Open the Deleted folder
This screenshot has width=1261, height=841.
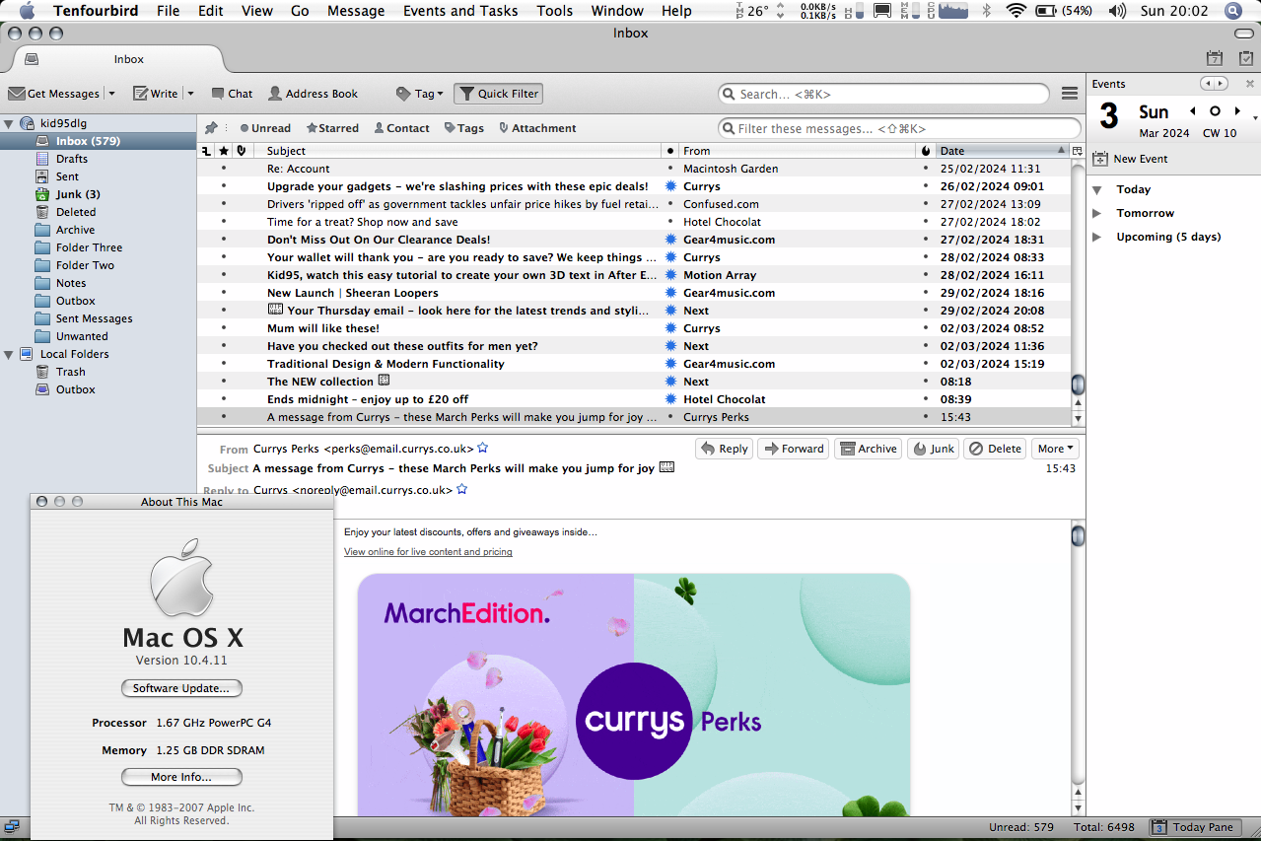pyautogui.click(x=76, y=212)
